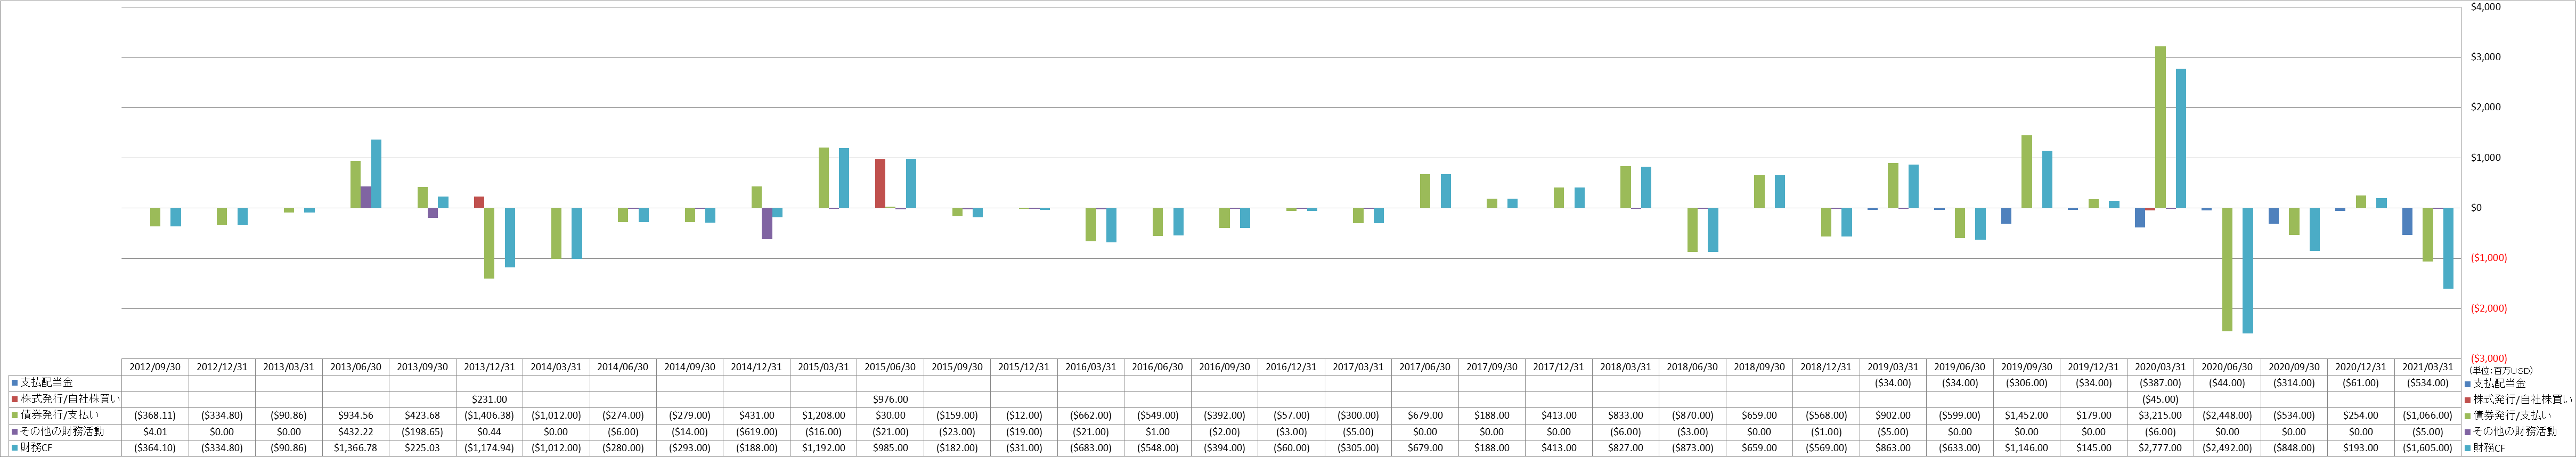Click the $985.00 financing CF cell
The image size is (2576, 457).
(890, 448)
